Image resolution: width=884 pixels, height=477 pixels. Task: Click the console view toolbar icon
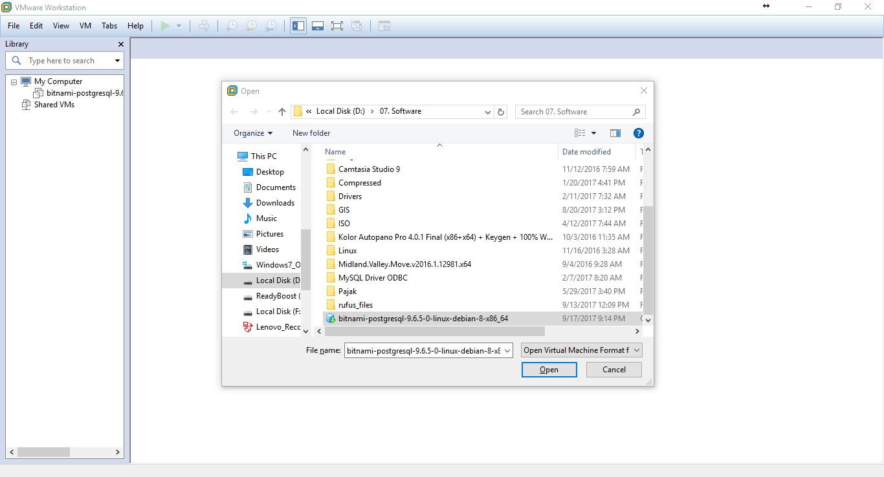(384, 26)
